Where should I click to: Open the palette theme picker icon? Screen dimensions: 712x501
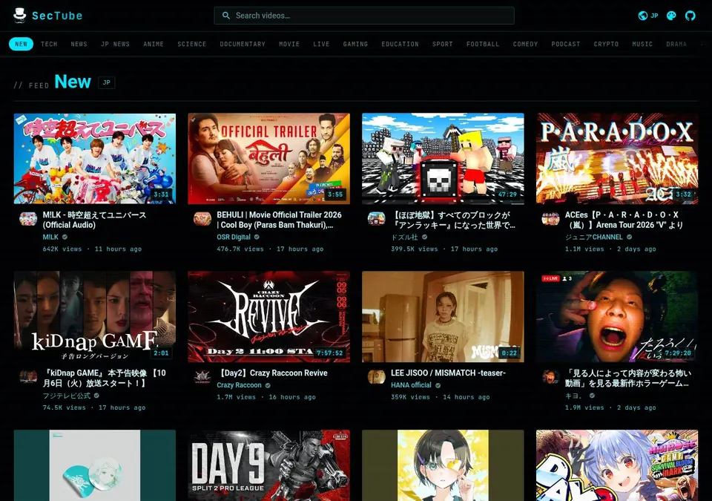671,16
